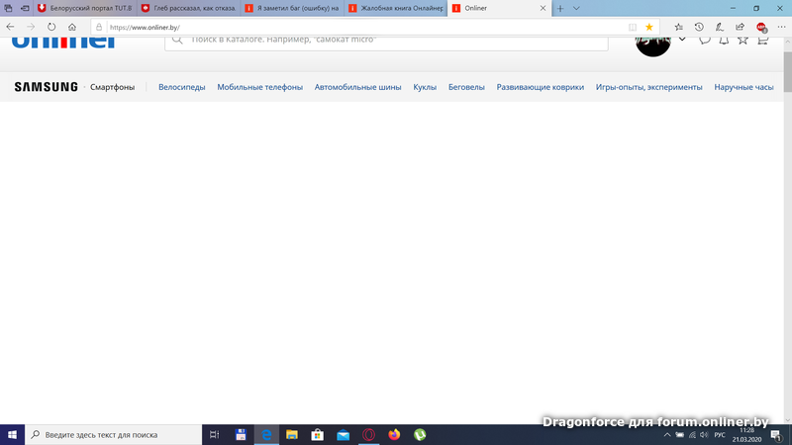Open the floppy disk app on taskbar
The image size is (792, 445).
(241, 434)
